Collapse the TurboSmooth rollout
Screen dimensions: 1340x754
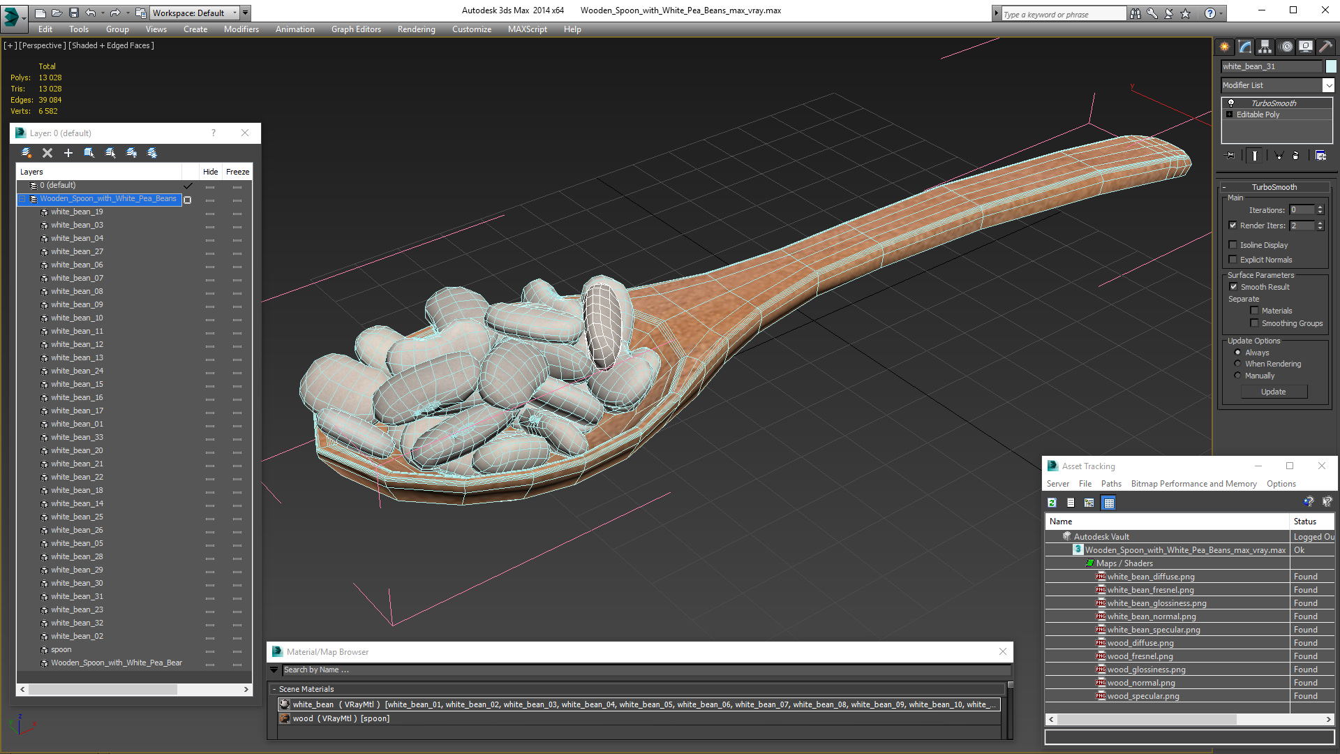pos(1225,187)
